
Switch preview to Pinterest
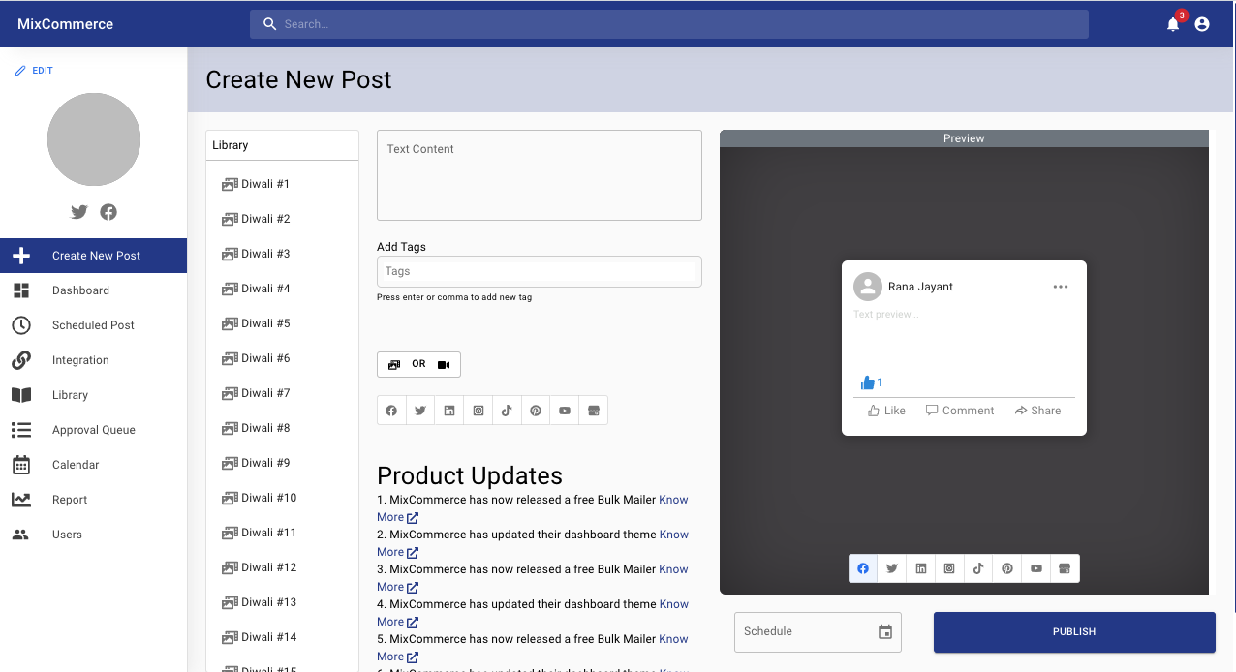pos(1007,568)
